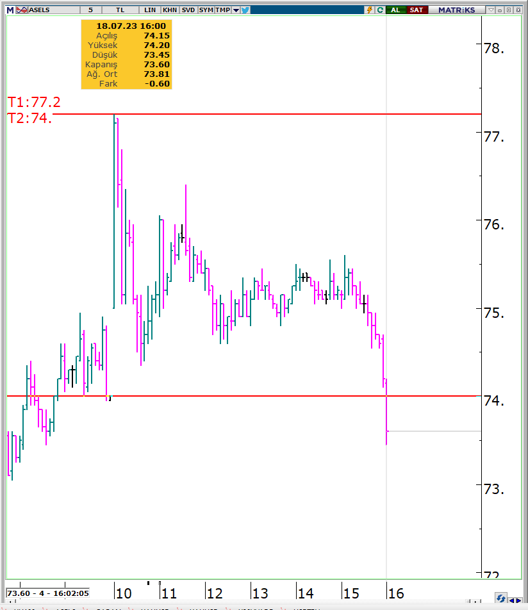Toggle the LIN linear scale button
528x610 pixels.
click(x=150, y=10)
